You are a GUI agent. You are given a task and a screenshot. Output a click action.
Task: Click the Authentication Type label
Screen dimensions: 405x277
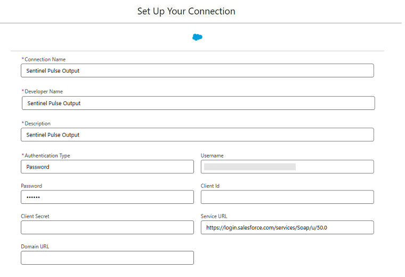(x=47, y=155)
